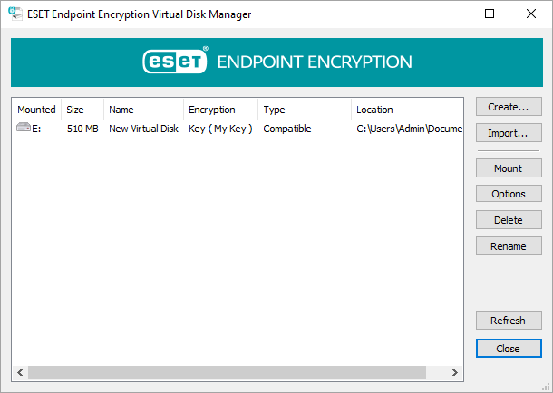Maximize the Virtual Disk Manager window
553x393 pixels.
point(490,14)
